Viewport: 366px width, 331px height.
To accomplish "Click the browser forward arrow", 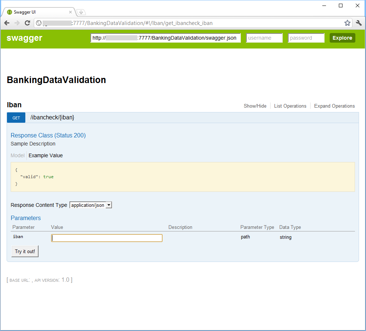I will [17, 23].
